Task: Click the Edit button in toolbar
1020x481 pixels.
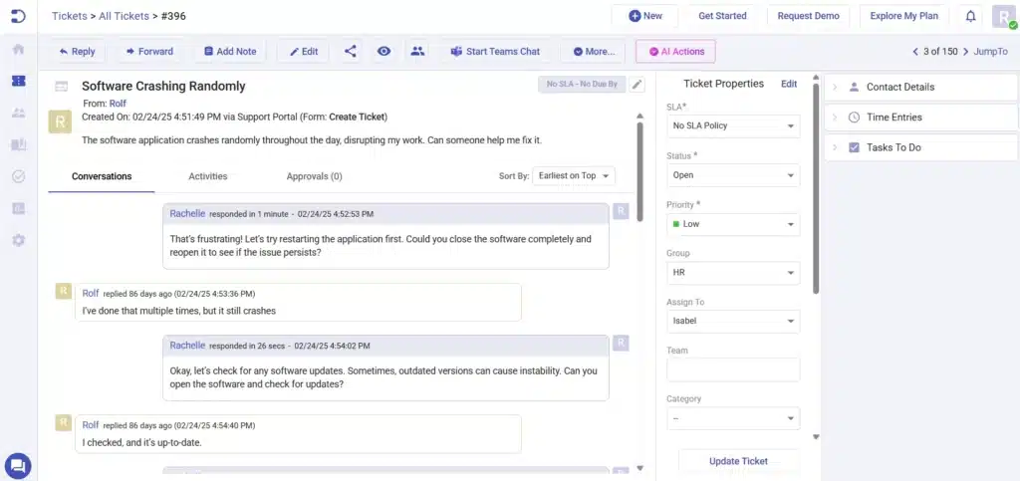Action: 303,52
